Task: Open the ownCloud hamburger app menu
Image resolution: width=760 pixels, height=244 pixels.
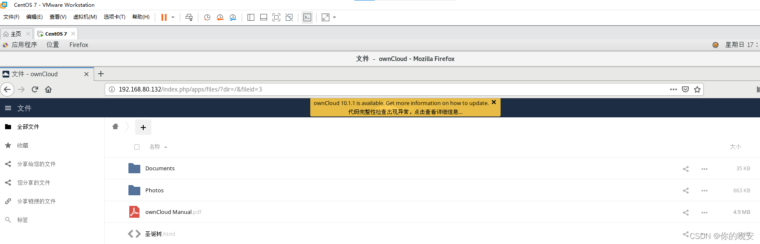Action: point(8,108)
